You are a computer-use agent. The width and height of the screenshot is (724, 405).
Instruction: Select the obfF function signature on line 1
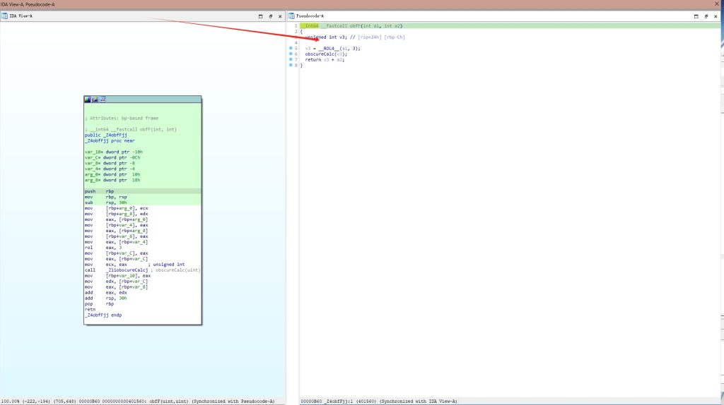[x=351, y=26]
